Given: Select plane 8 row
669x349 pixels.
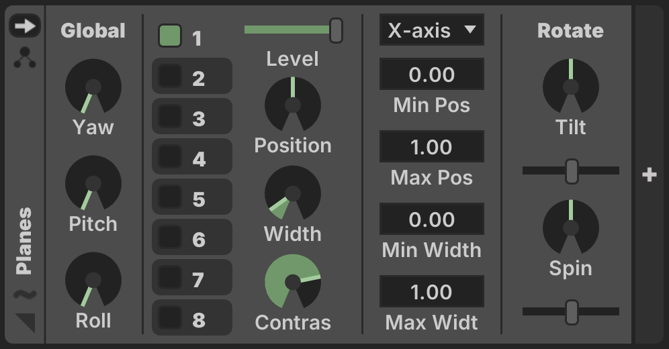Looking at the screenshot, I should click(192, 317).
